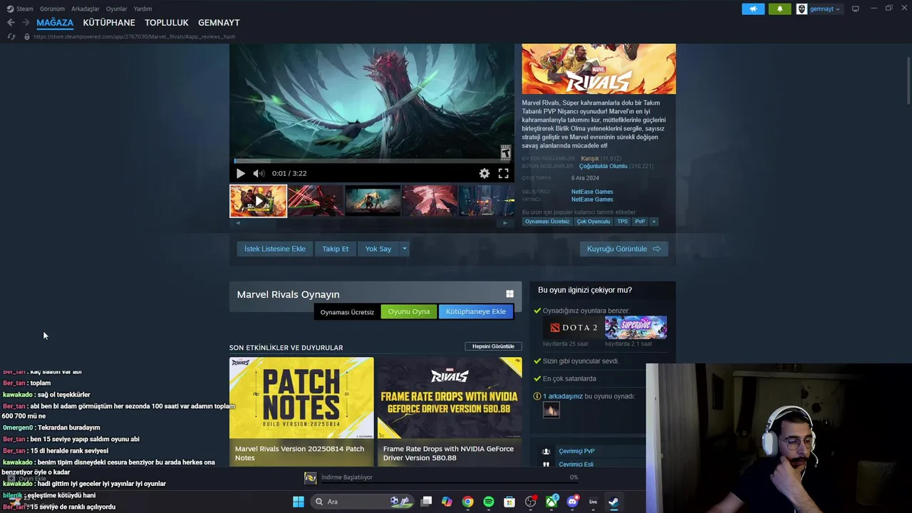Switch to the TOPLULUK tab
This screenshot has width=912, height=513.
click(167, 23)
